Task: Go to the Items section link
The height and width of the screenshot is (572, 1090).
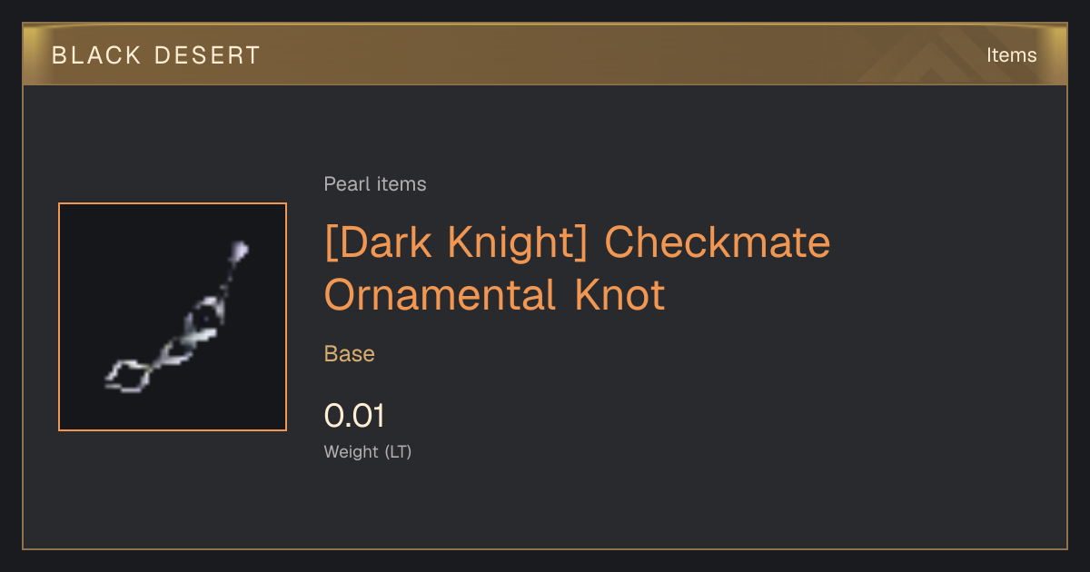Action: pyautogui.click(x=1011, y=54)
